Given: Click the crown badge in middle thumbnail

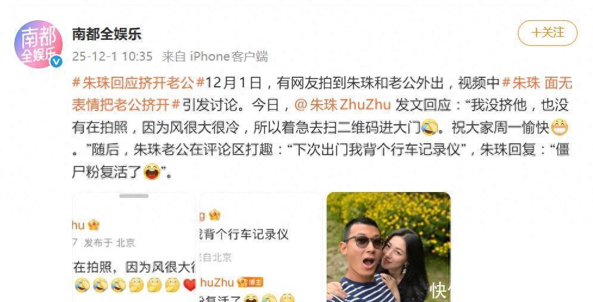Looking at the screenshot, I should [x=215, y=215].
